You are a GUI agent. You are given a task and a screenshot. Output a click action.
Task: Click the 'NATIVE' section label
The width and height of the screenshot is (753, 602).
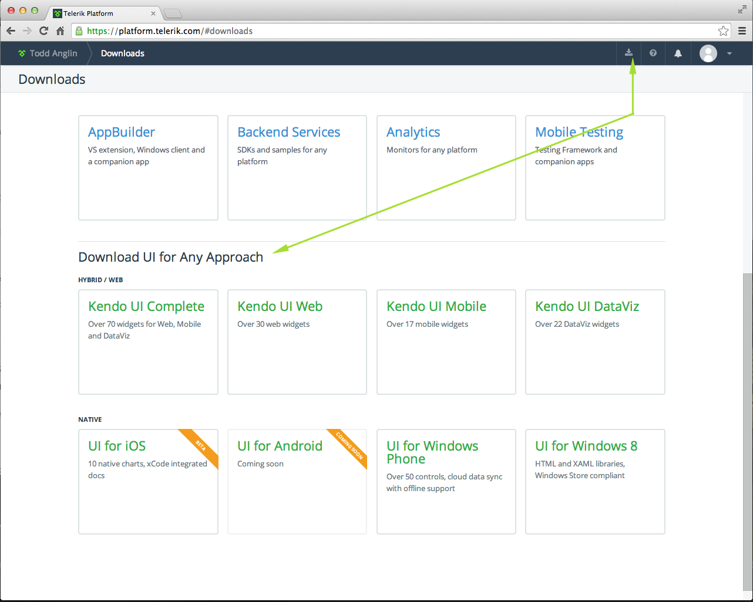point(90,420)
